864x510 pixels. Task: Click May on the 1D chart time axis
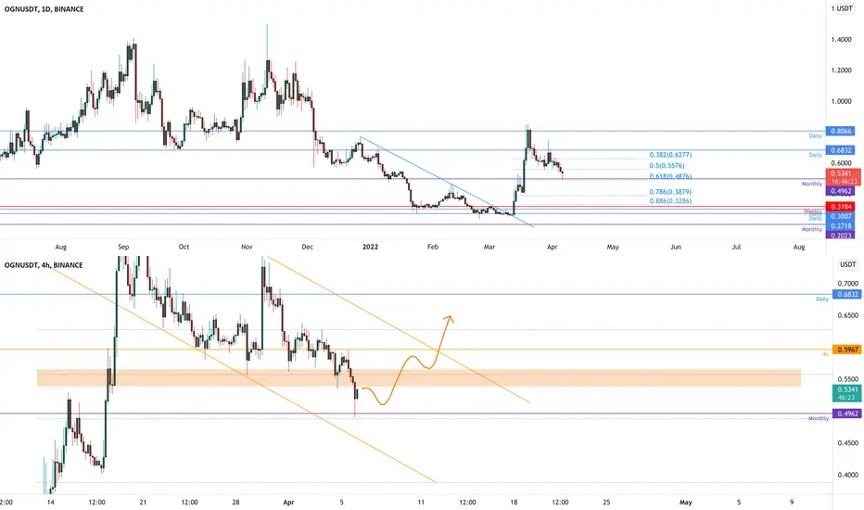(x=613, y=247)
